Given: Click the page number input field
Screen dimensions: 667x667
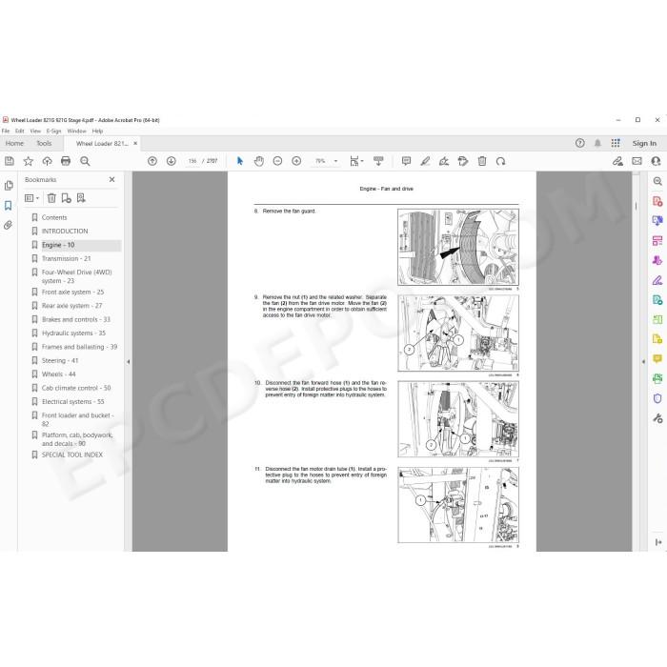Looking at the screenshot, I should (x=192, y=161).
